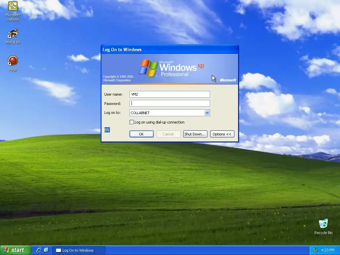Click the COLLABNET domain text
The image size is (340, 255).
[x=140, y=113]
